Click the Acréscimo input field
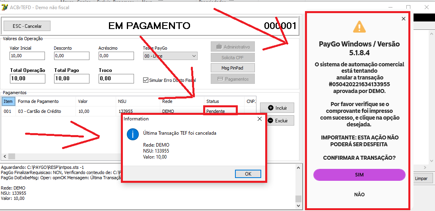Screen dimensions: 435x211 point(116,56)
